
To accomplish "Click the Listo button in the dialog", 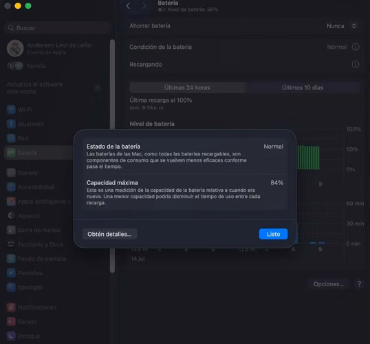I will click(273, 234).
